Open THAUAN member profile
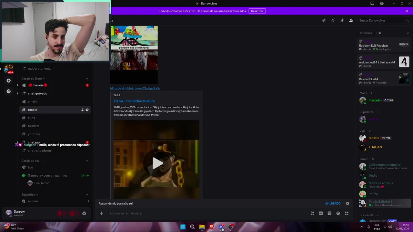413x232 pixels. click(x=384, y=147)
